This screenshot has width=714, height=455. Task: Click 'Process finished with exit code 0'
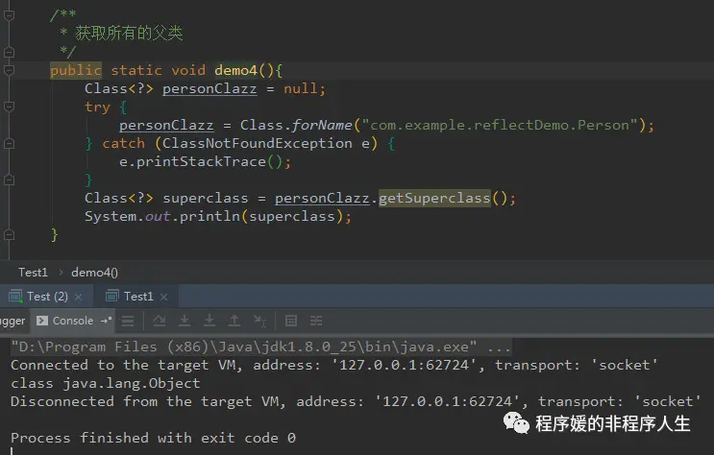(153, 438)
